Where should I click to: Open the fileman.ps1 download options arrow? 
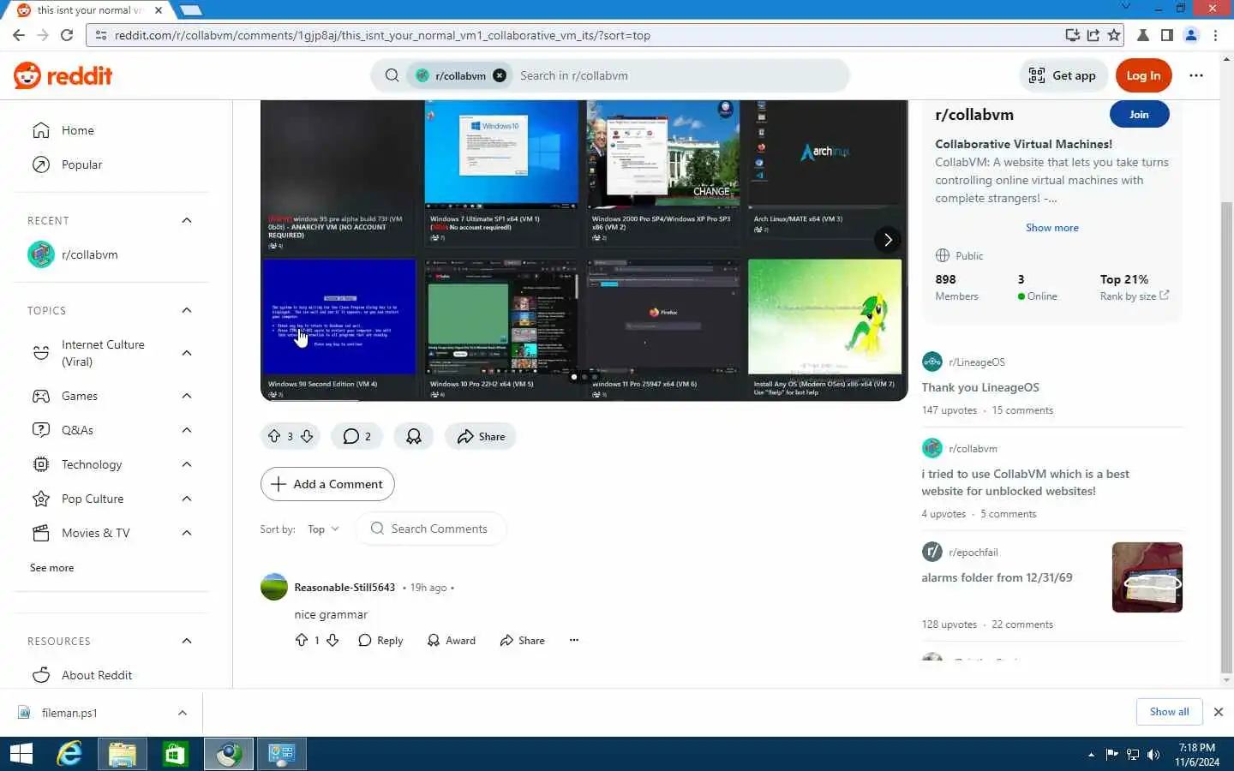click(182, 713)
